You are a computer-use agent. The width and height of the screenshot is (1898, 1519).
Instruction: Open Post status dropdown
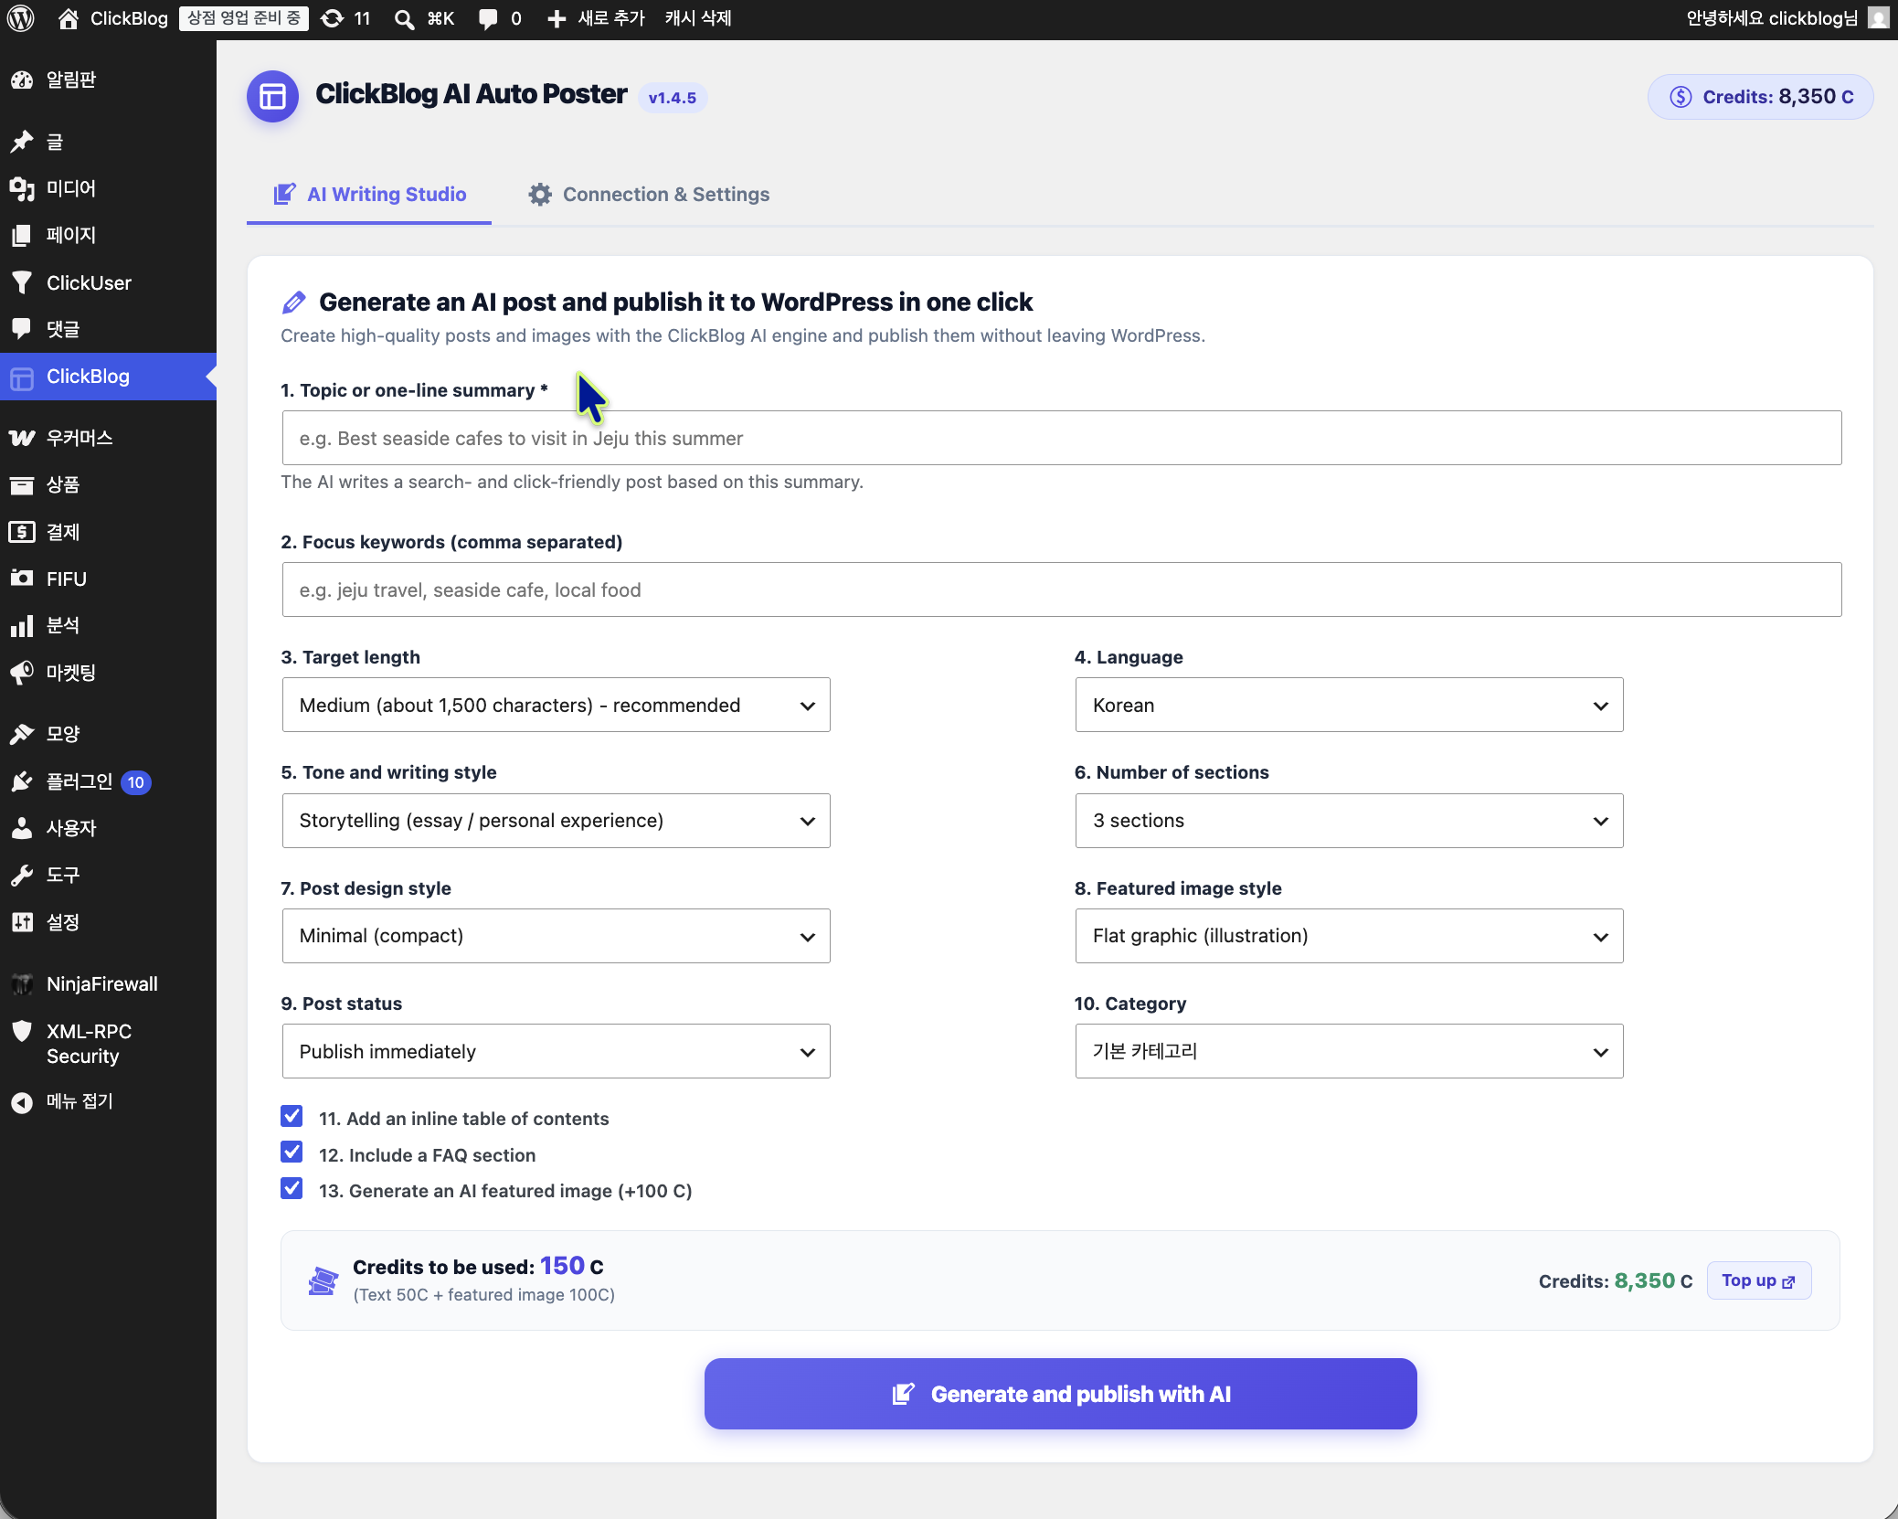point(556,1051)
